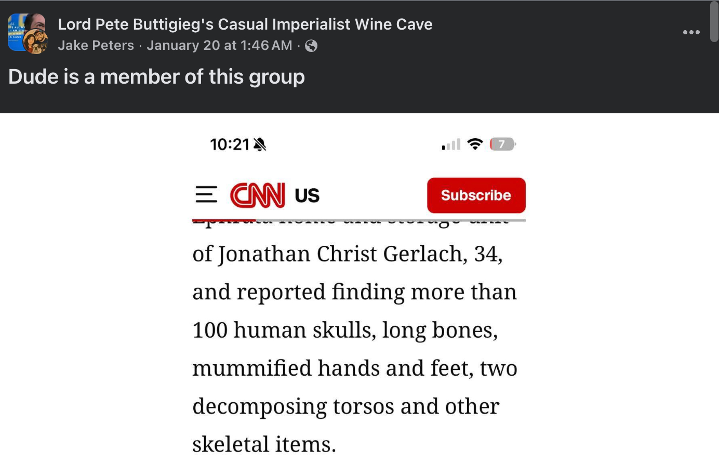The image size is (719, 476).
Task: Click the red reading progress bar
Action: [x=224, y=220]
